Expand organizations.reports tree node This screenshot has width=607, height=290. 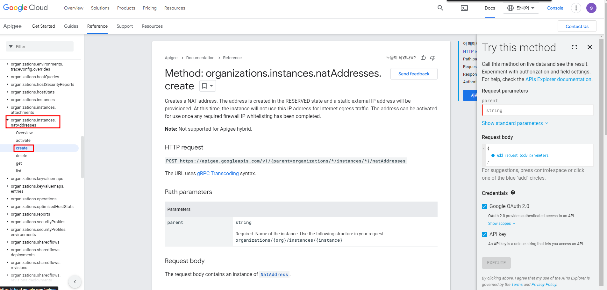click(x=7, y=214)
